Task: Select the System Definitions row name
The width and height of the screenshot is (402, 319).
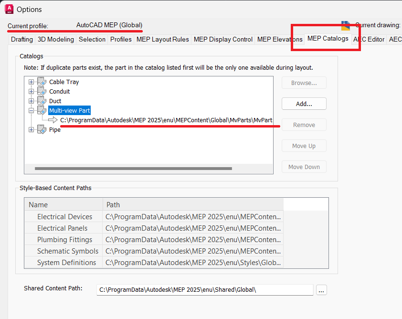Action: [66, 263]
